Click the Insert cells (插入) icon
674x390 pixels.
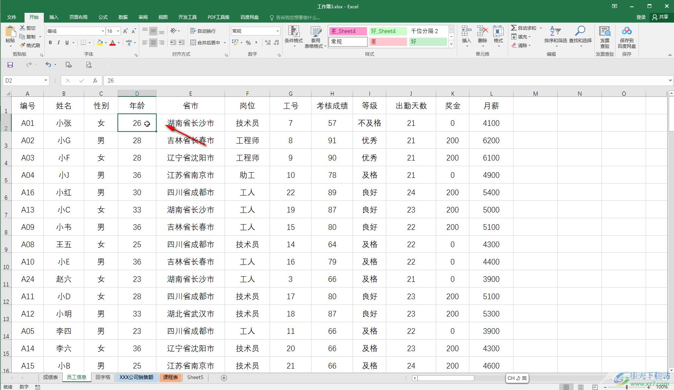coord(466,32)
